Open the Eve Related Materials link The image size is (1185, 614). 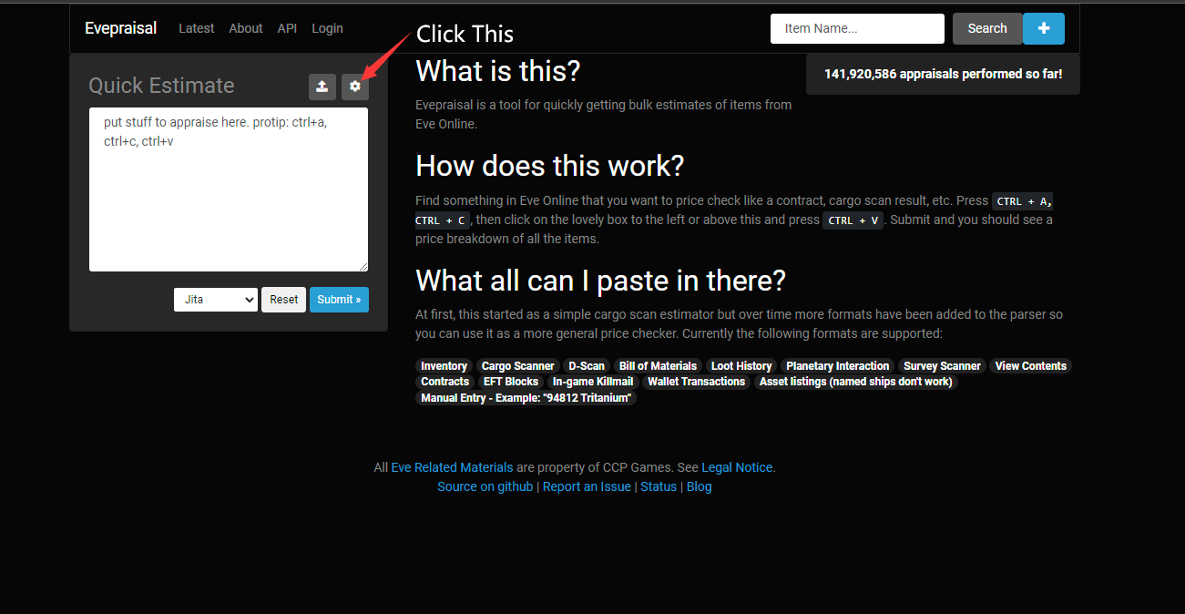pyautogui.click(x=452, y=467)
